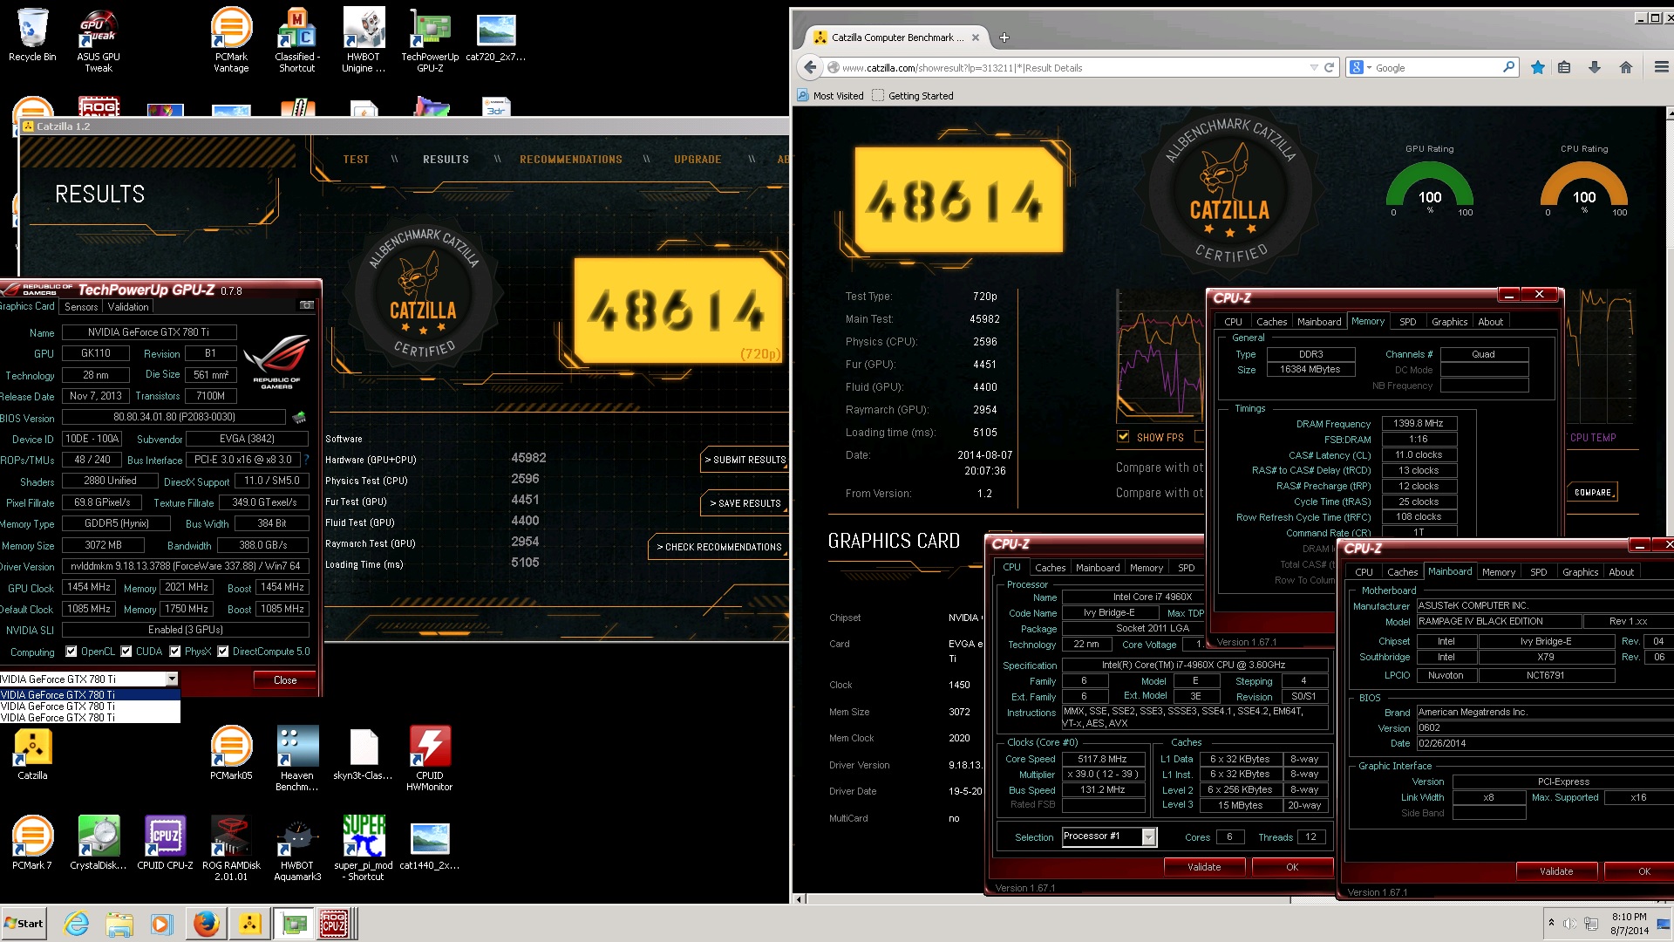Click Most Visited bookmark
1674x942 pixels.
pos(831,96)
